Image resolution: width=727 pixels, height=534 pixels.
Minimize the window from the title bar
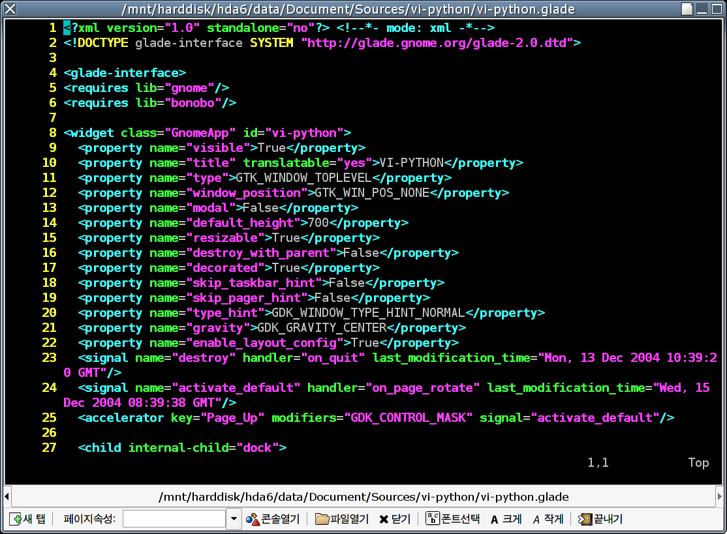(702, 8)
